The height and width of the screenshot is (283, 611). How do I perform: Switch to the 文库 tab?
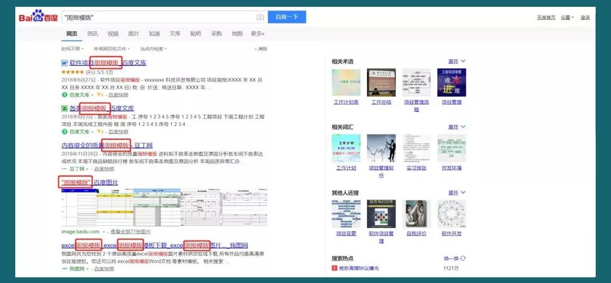click(175, 34)
